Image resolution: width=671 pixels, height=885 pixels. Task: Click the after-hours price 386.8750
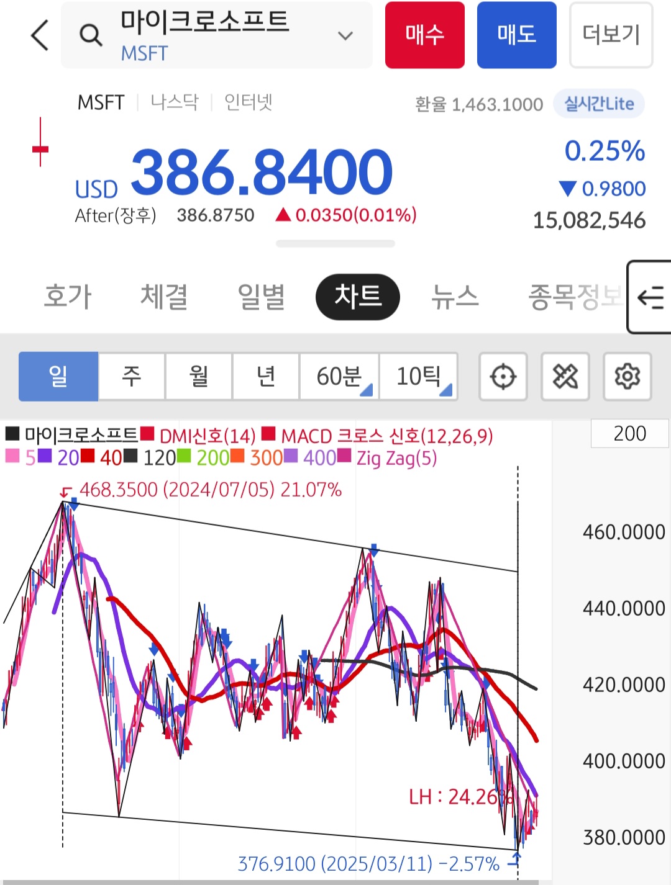[216, 215]
